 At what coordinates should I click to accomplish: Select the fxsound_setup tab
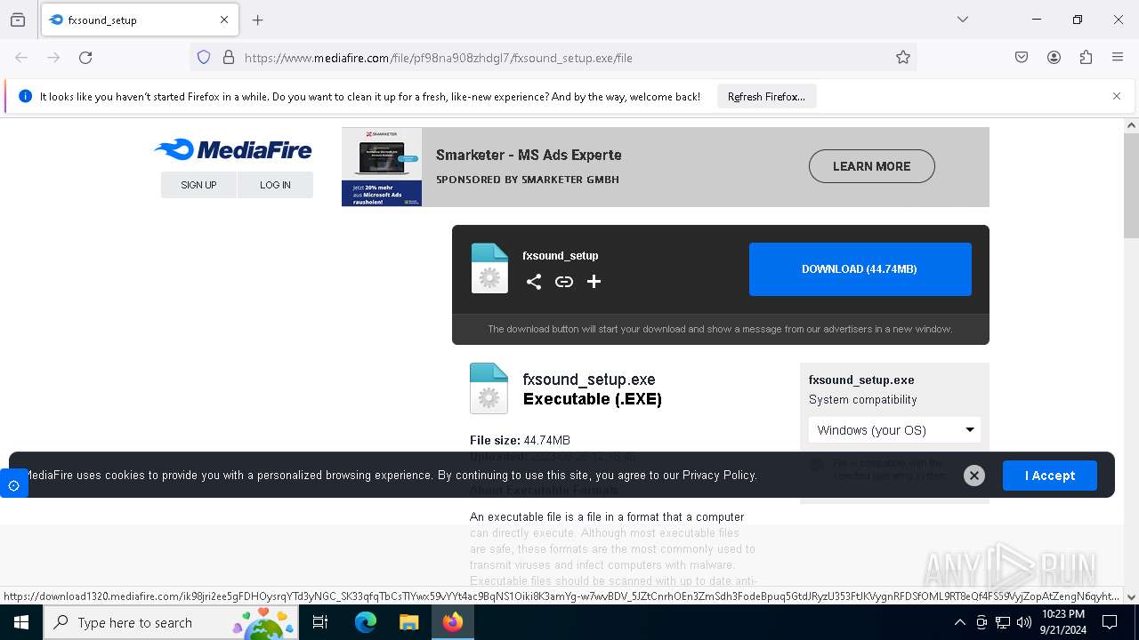(139, 20)
